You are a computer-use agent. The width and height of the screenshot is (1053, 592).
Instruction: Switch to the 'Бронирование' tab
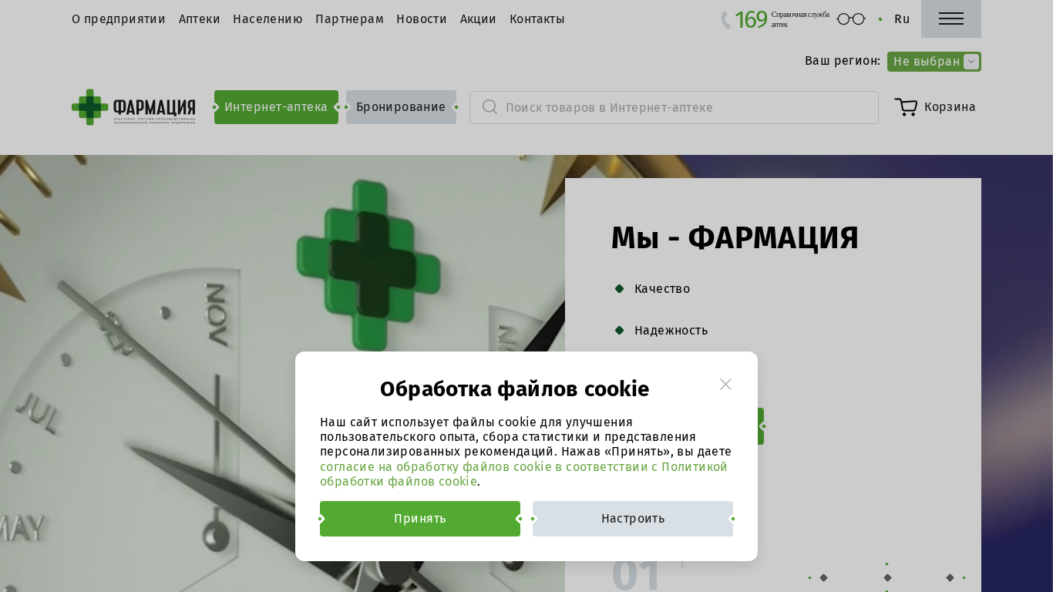pyautogui.click(x=401, y=107)
